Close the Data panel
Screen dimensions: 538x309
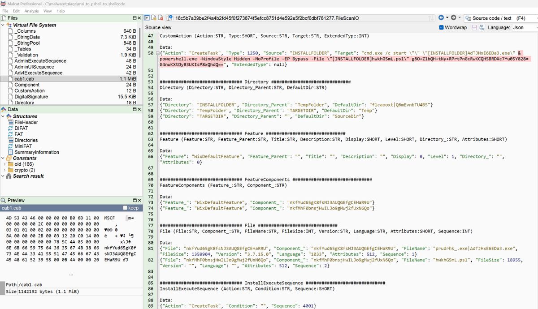coord(139,109)
